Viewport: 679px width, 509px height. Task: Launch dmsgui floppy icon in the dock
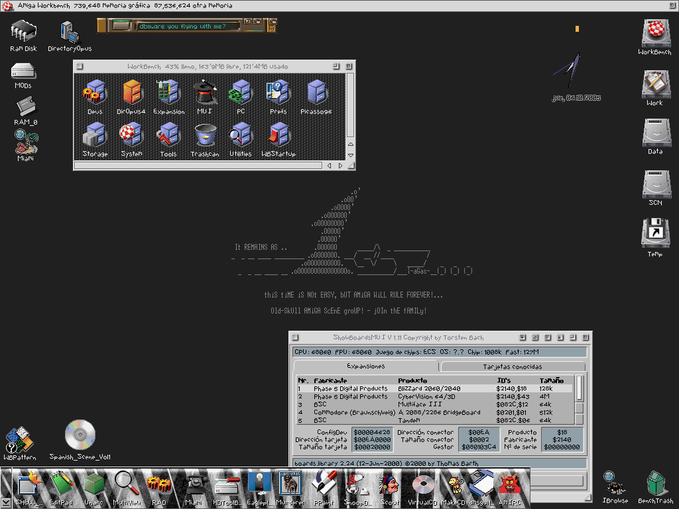point(481,488)
